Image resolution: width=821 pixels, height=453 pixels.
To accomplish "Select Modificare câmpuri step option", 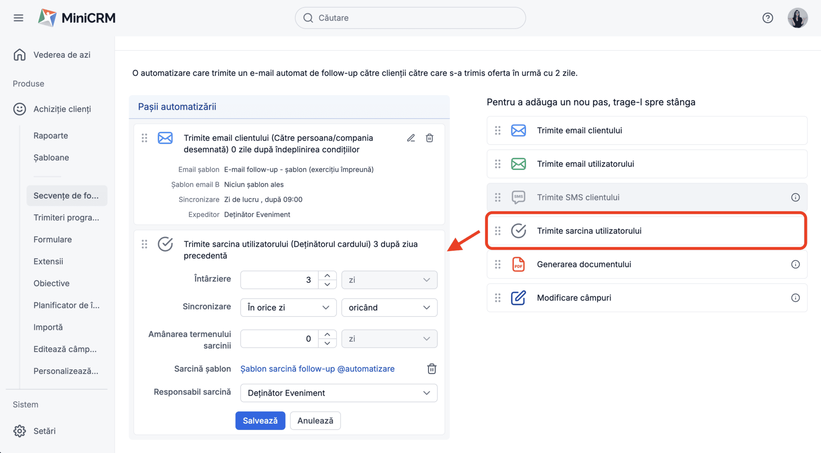I will tap(647, 298).
